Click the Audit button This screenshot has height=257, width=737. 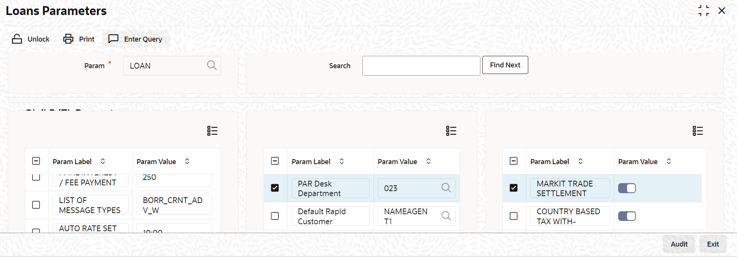pyautogui.click(x=679, y=244)
